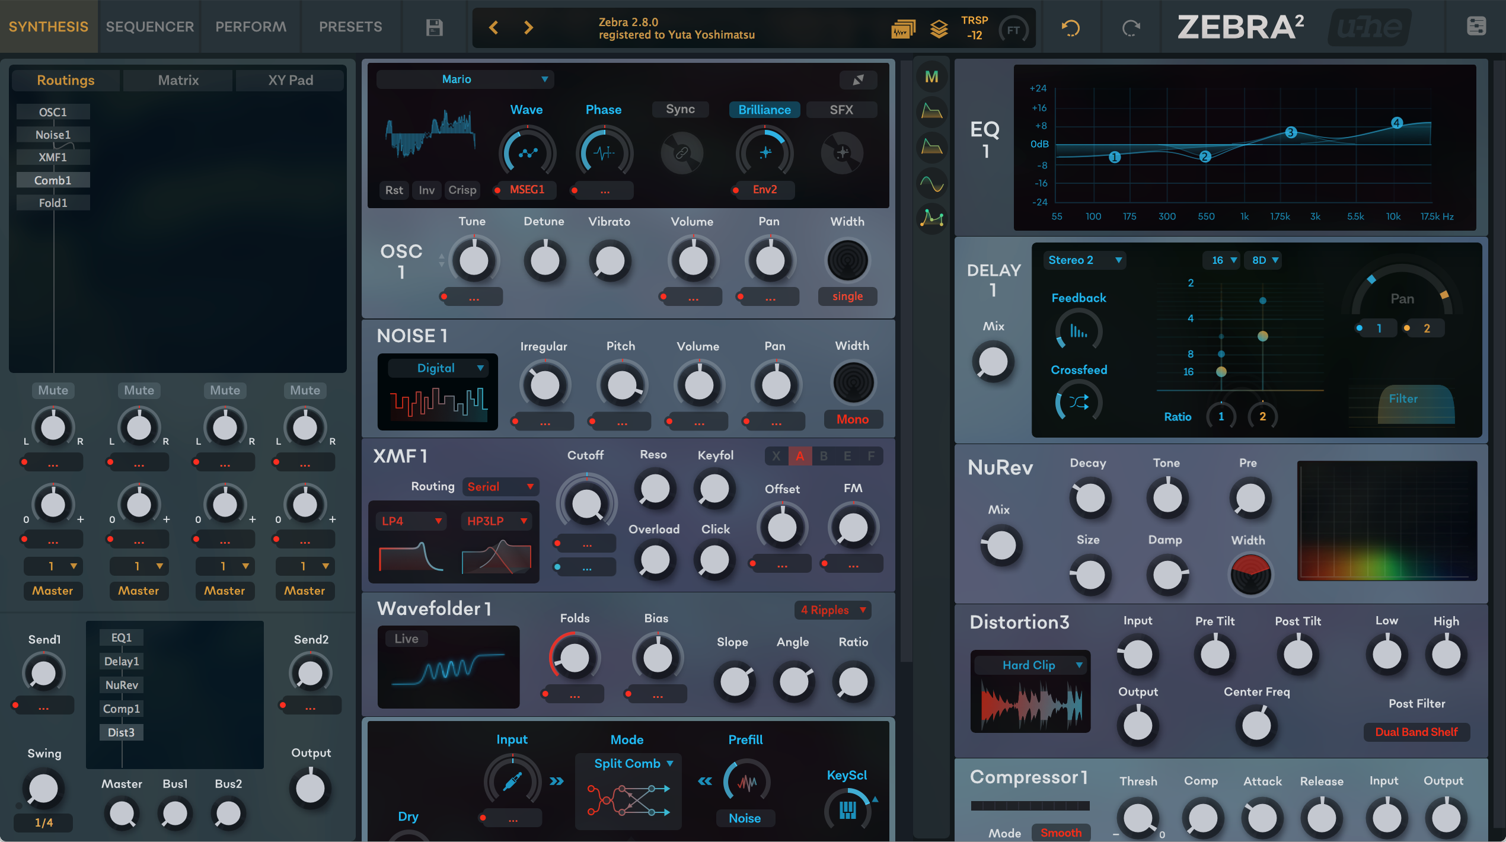Click the M icon in the side strip
This screenshot has width=1506, height=842.
tap(931, 76)
